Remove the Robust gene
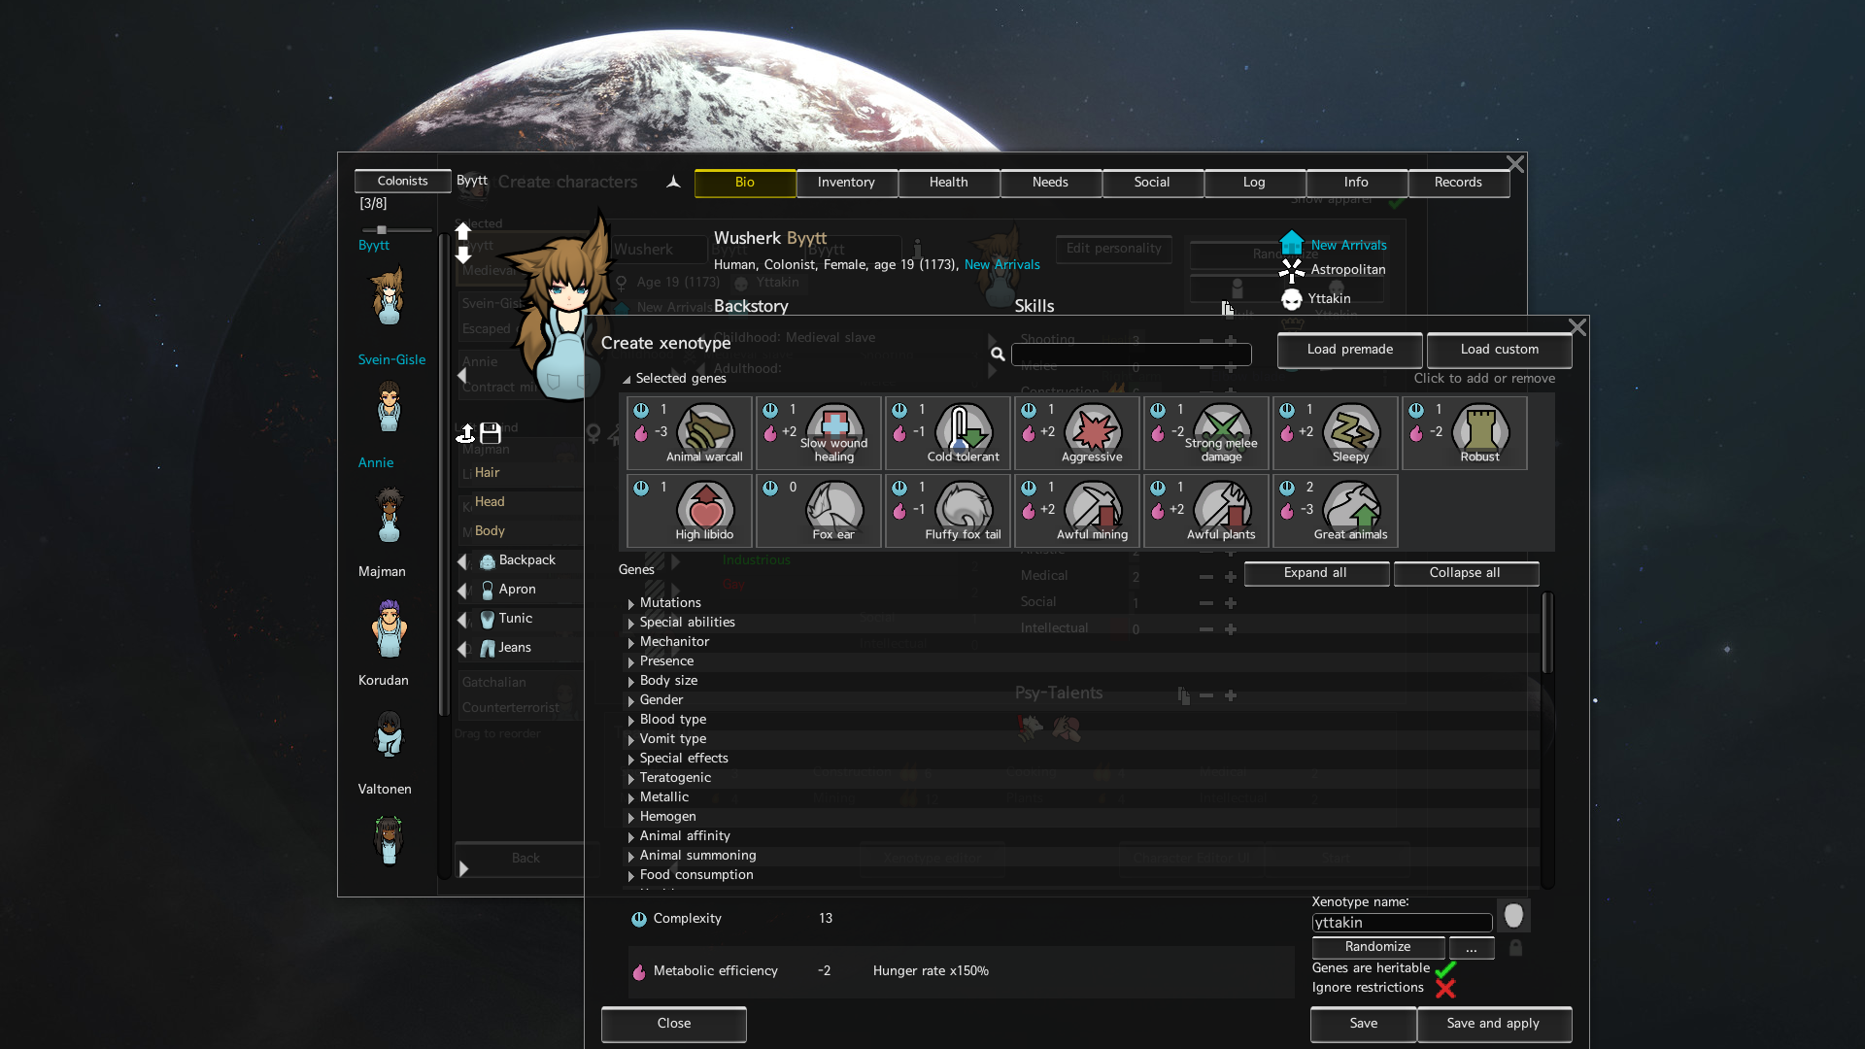 [x=1465, y=433]
